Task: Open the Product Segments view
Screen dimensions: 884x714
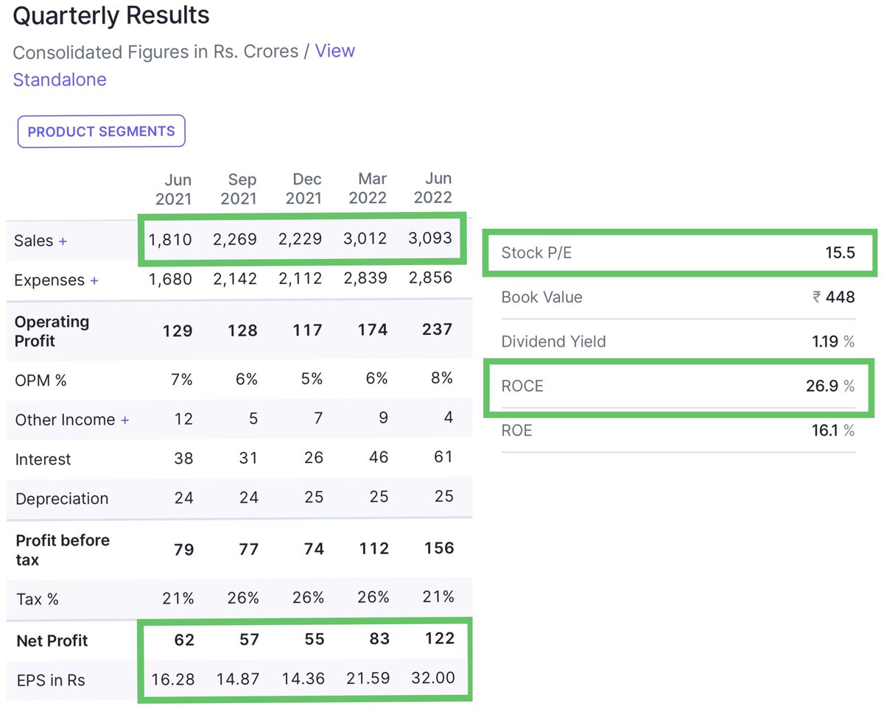Action: 101,131
